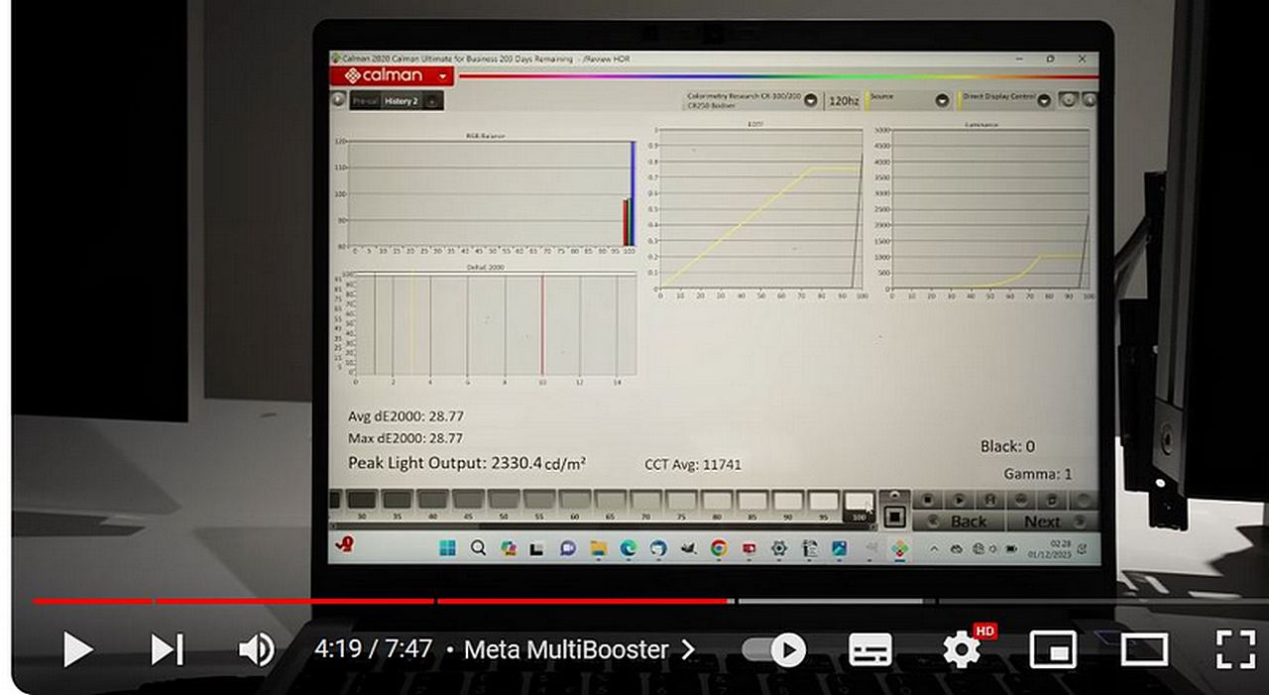The image size is (1269, 695).
Task: Seek on the red video progress bar
Action: (x=383, y=601)
